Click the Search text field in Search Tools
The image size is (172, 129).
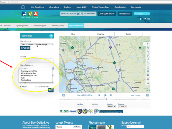(x=37, y=60)
